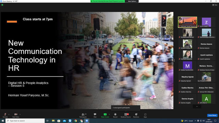219x123 pixels.
Task: Show hidden system tray icons
Action: click(x=195, y=121)
